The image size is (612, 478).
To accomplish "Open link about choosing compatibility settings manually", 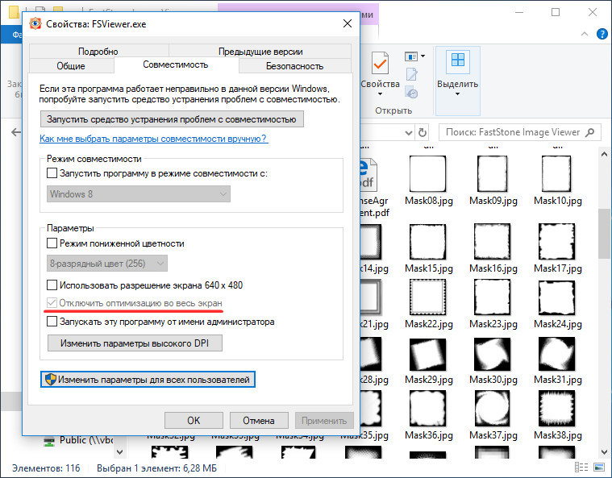I will click(153, 139).
